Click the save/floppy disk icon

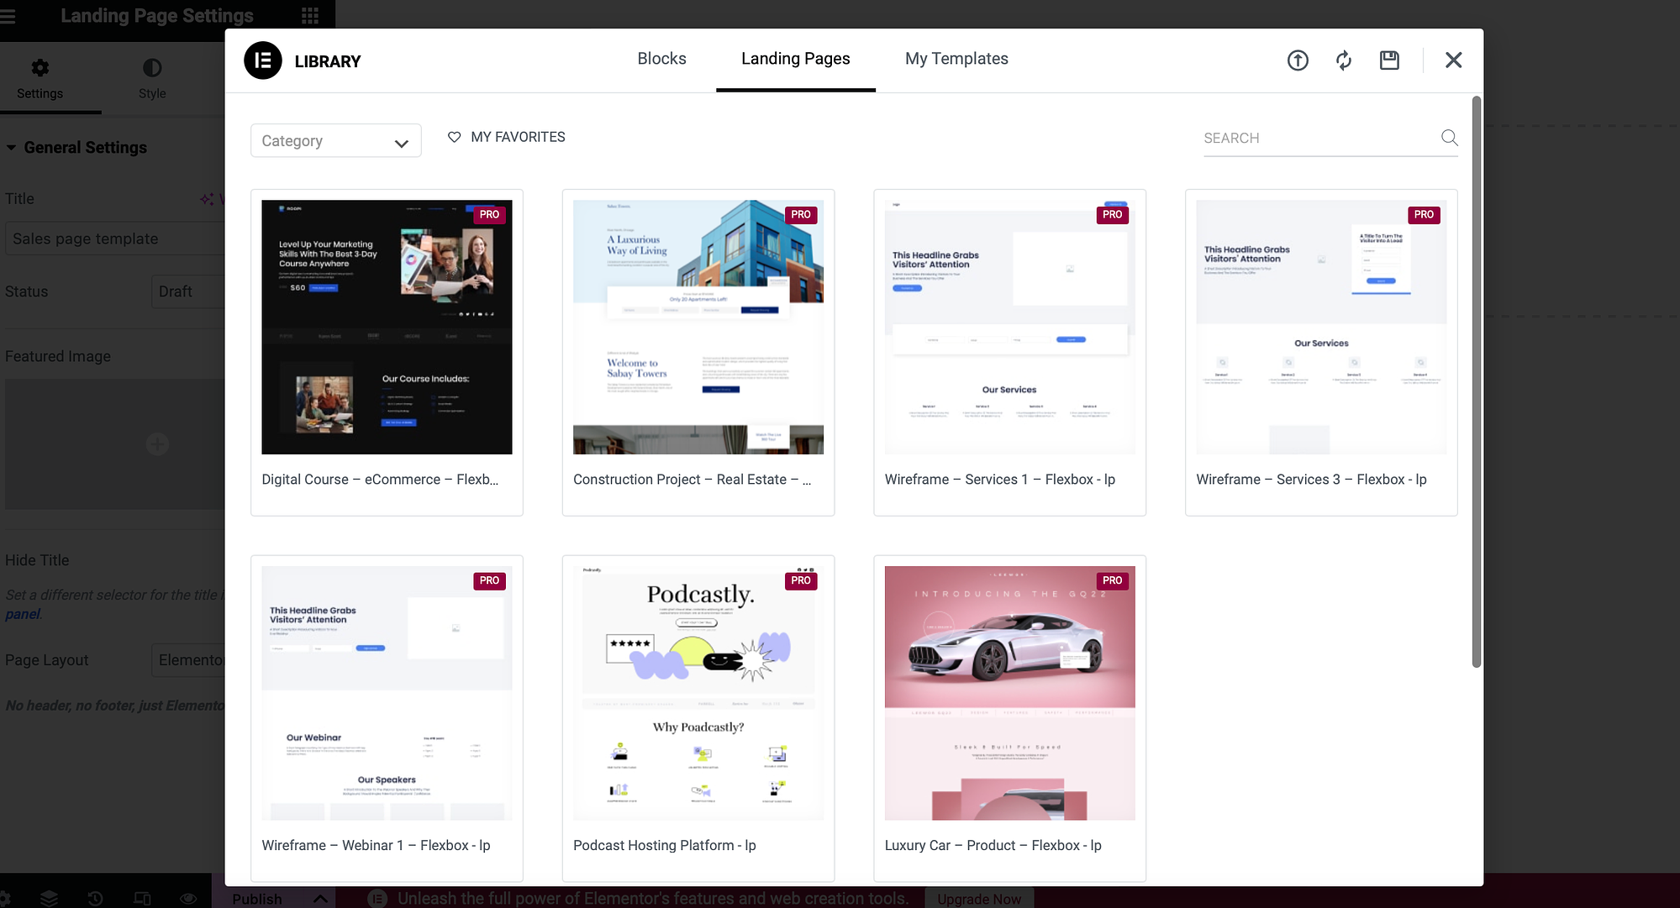1388,60
